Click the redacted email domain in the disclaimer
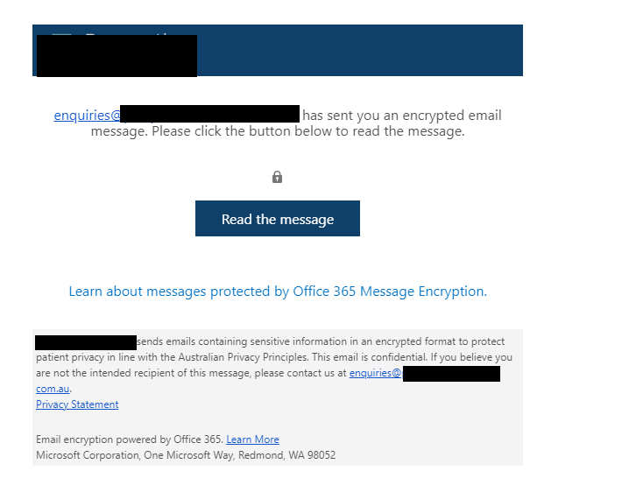622x478 pixels. [x=451, y=374]
